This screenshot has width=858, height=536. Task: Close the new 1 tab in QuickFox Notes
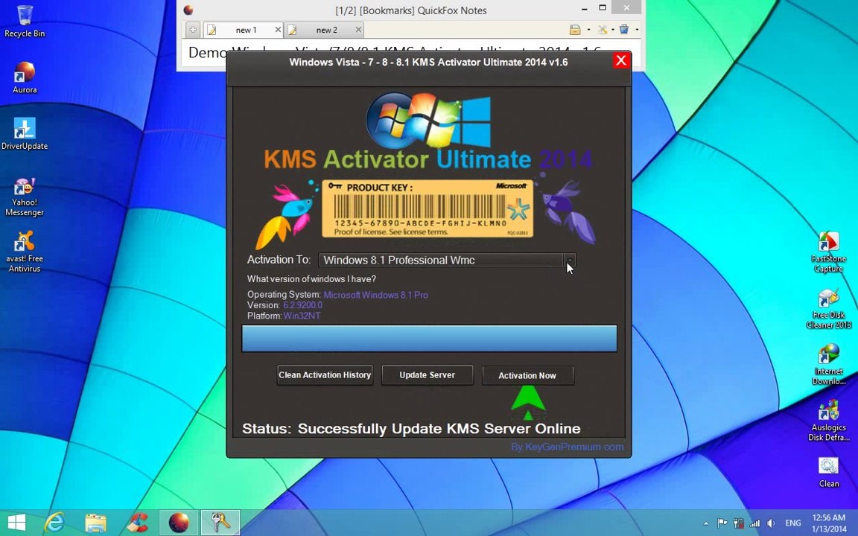tap(278, 30)
